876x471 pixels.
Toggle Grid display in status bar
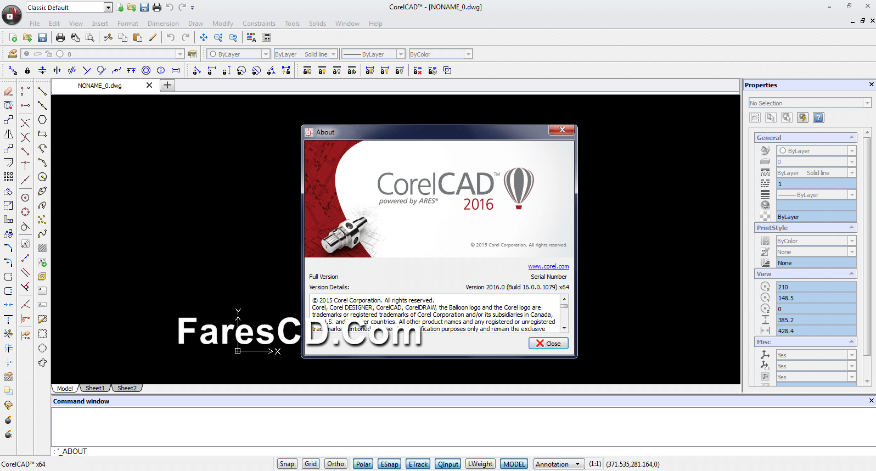pos(311,464)
